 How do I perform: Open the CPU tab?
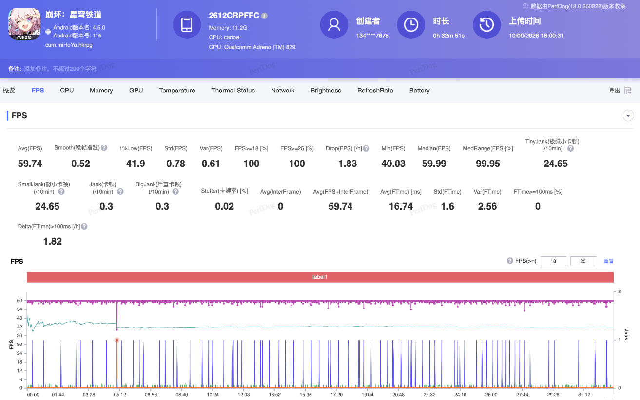(x=67, y=91)
